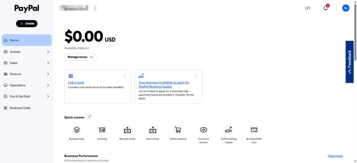Expand the Sales chevron
This screenshot has height=163, width=357.
pyautogui.click(x=48, y=63)
